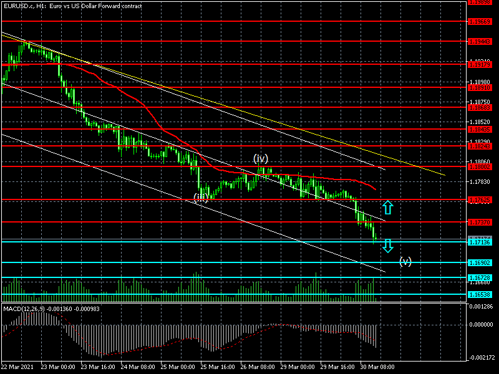Click the 30 Mar 08:00 time label
The width and height of the screenshot is (499, 374).
tap(378, 368)
